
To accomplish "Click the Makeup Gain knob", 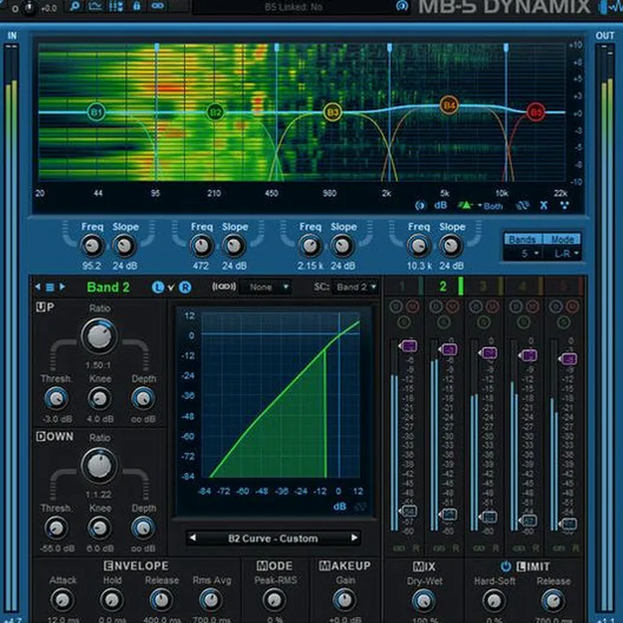I will 344,600.
